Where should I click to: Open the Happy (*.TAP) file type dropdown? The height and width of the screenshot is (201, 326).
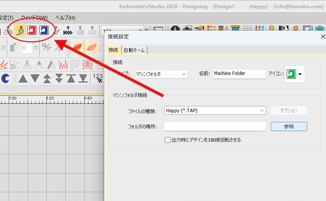click(215, 110)
